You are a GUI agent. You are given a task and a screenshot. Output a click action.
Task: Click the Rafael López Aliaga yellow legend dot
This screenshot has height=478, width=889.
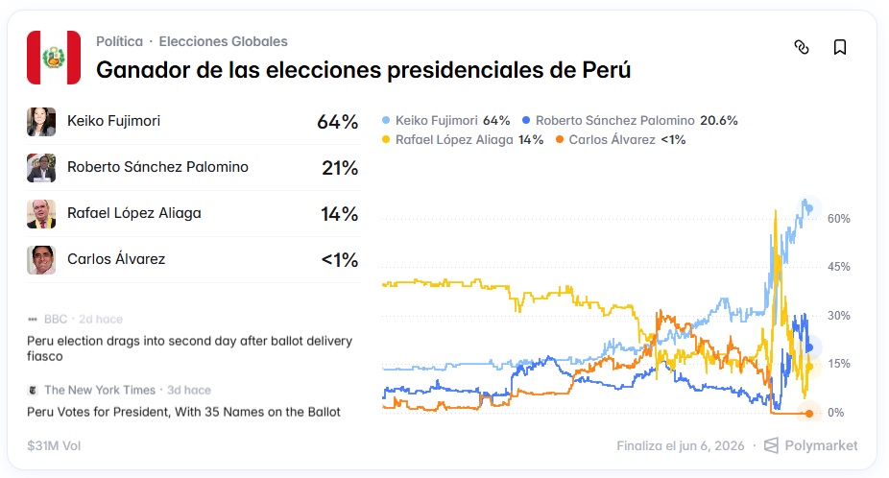click(x=387, y=140)
